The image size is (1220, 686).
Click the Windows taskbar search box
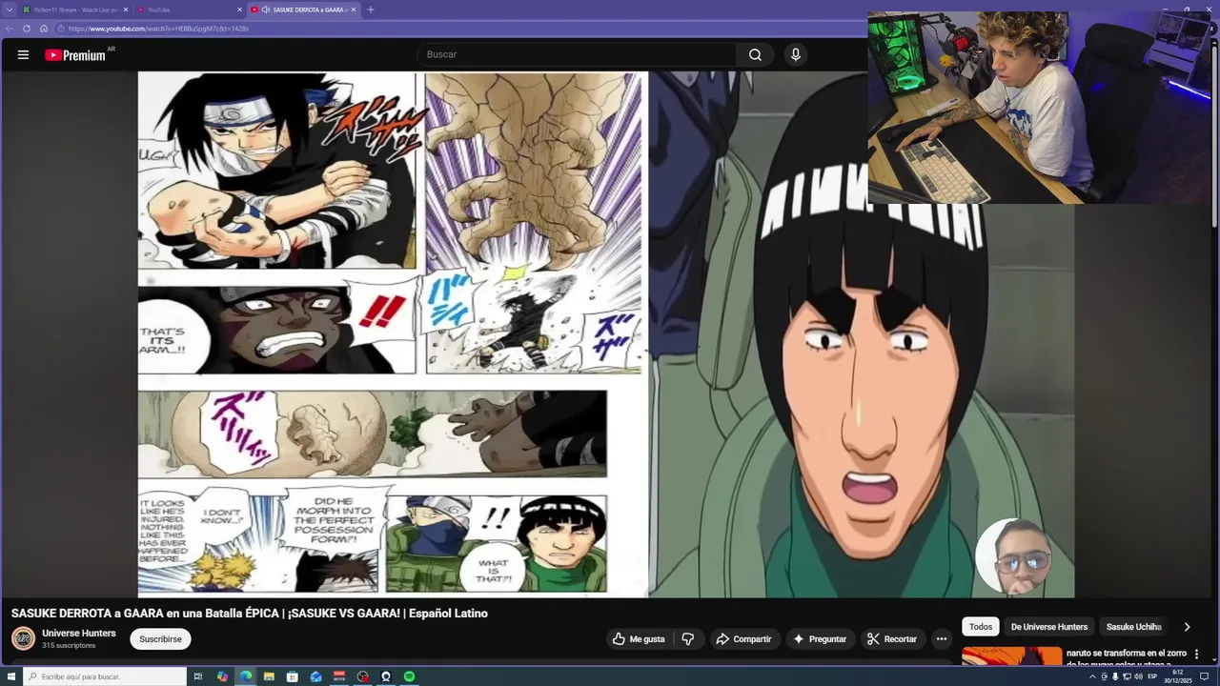click(105, 676)
